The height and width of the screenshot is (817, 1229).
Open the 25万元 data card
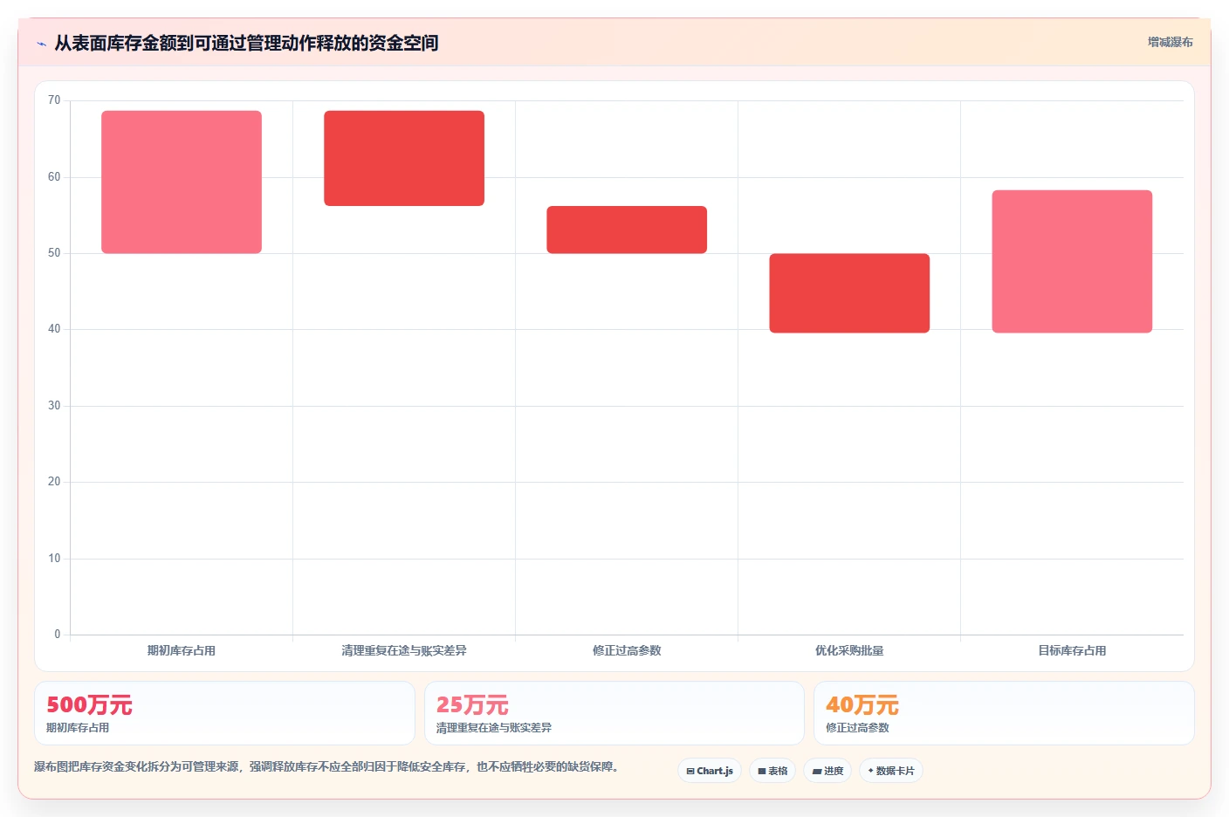(614, 713)
